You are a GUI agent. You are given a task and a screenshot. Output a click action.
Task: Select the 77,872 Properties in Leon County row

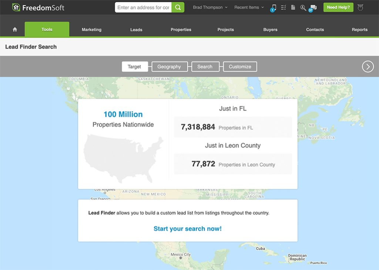coord(233,164)
